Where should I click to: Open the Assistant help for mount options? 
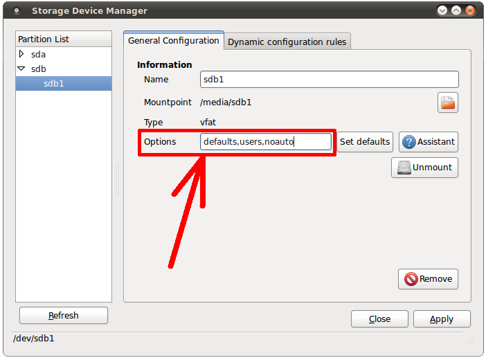428,142
